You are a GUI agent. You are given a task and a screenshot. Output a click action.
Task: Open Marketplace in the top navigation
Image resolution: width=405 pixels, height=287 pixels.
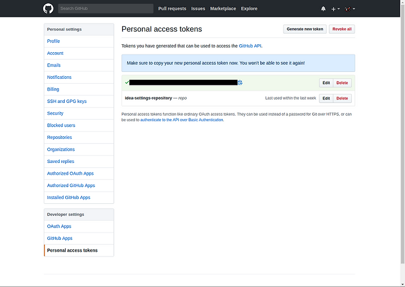pos(223,8)
